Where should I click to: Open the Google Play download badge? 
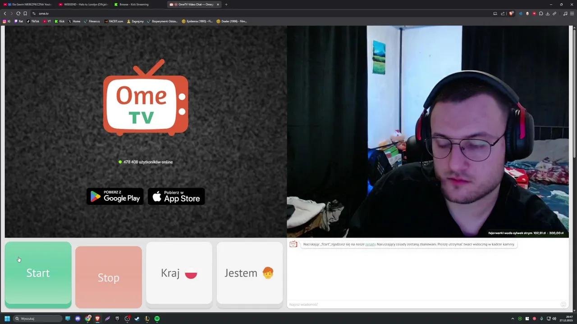[115, 196]
